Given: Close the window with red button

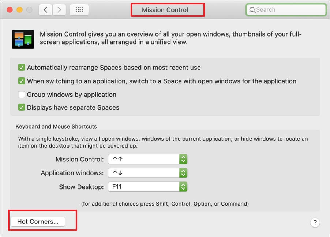Looking at the screenshot, I should (10, 9).
